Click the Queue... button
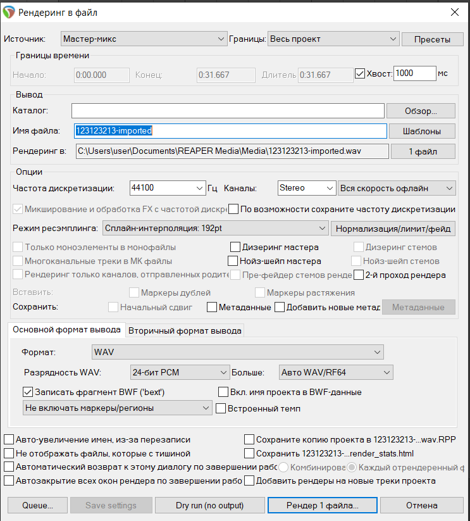470x521 pixels. (x=37, y=505)
